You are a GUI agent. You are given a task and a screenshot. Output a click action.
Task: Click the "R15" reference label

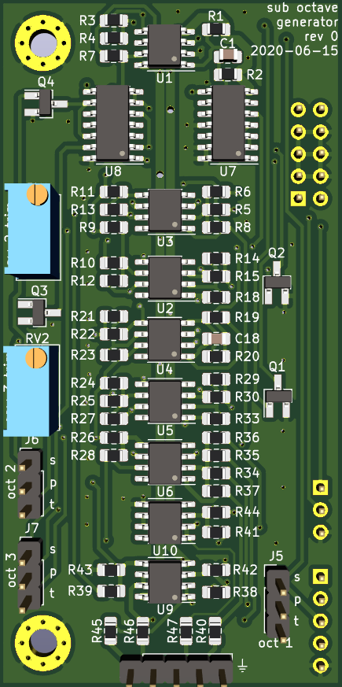(x=248, y=276)
